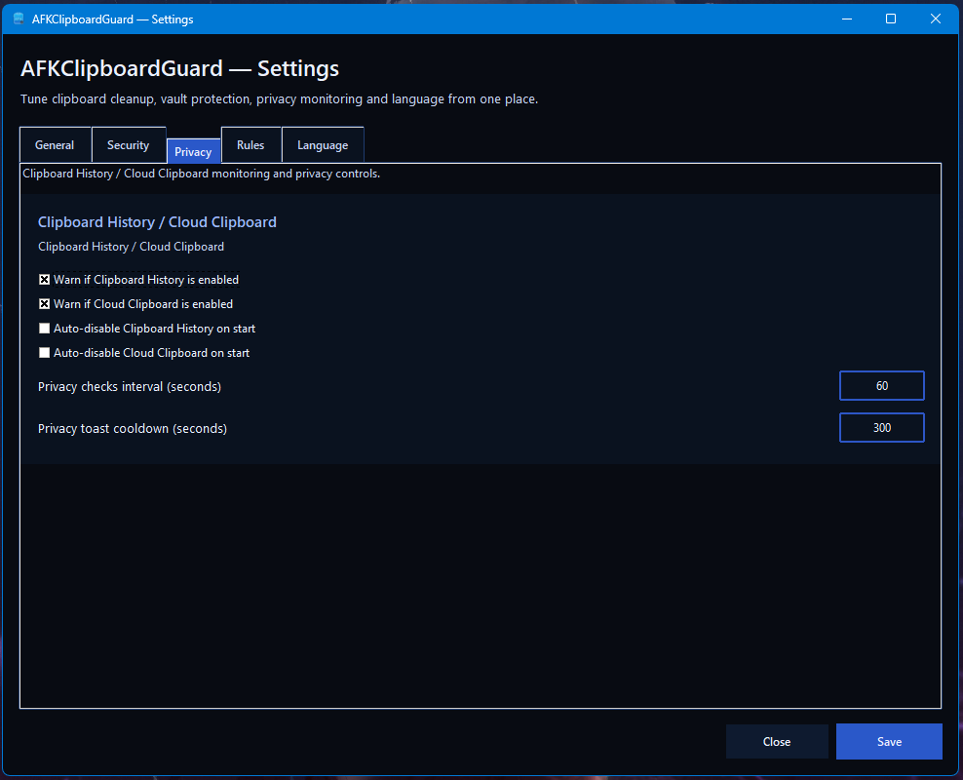Click the Close button beside Save
This screenshot has width=963, height=780.
(777, 742)
